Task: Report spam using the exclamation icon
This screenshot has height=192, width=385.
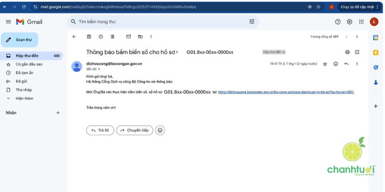Action: 101,36
